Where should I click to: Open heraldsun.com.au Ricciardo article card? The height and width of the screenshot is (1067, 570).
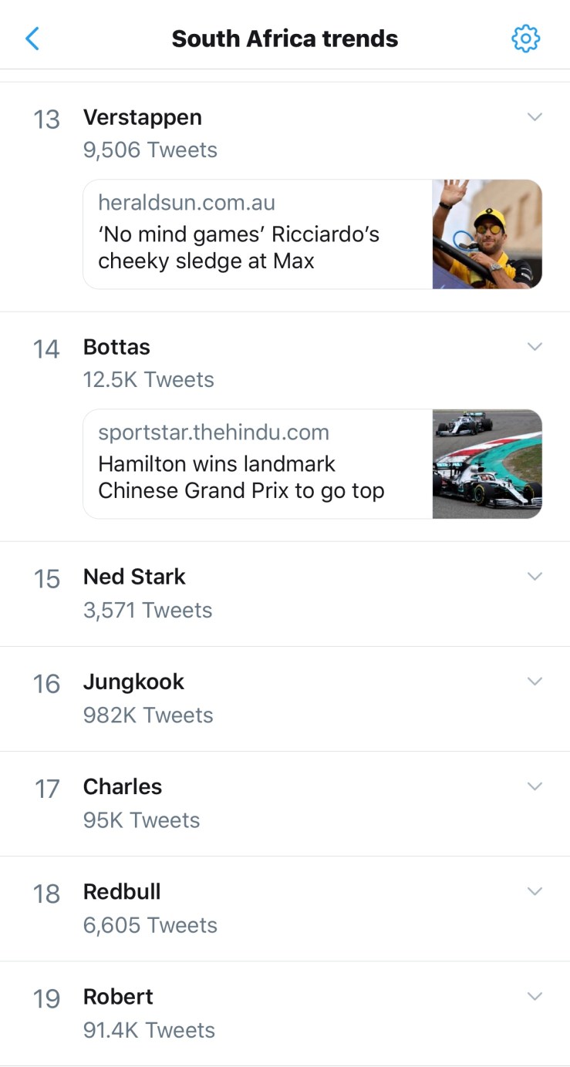pos(257,234)
